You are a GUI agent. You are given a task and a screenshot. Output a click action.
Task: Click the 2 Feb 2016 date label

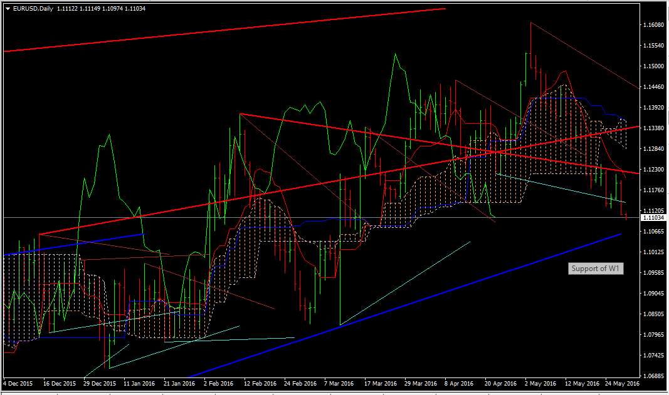click(x=219, y=384)
